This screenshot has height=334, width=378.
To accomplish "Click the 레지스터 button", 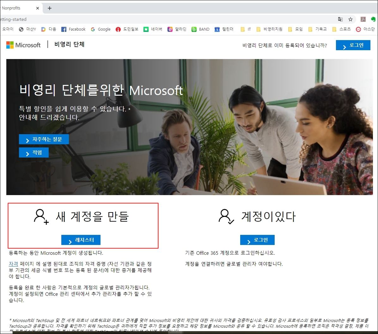I will (81, 240).
